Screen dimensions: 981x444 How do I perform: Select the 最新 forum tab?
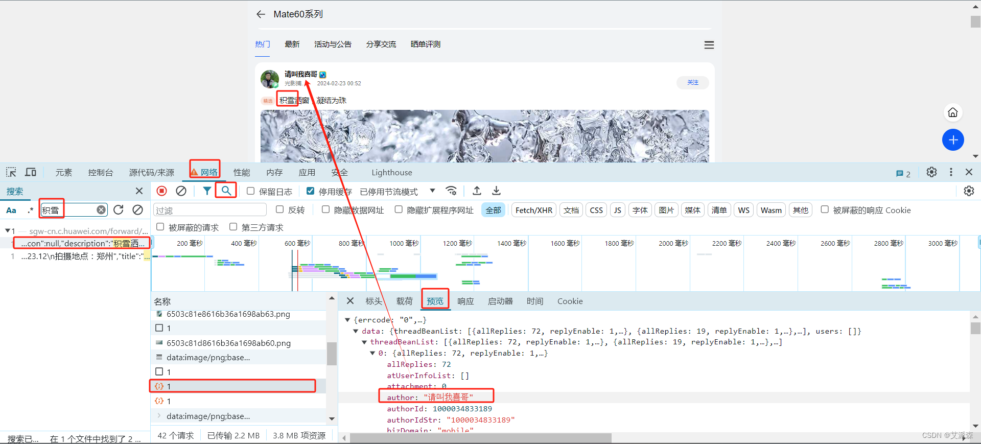(292, 44)
